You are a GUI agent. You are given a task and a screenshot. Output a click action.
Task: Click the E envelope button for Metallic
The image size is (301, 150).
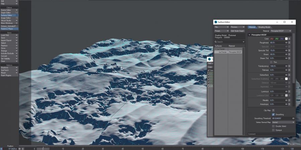pyautogui.click(x=289, y=100)
